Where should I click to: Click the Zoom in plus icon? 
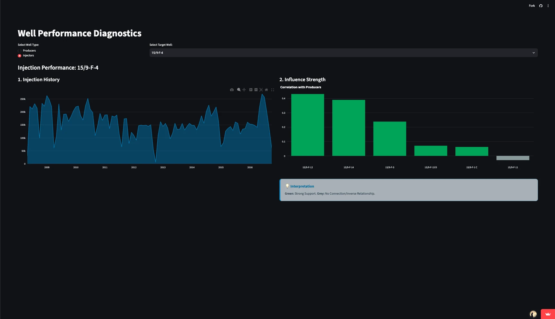pyautogui.click(x=251, y=90)
